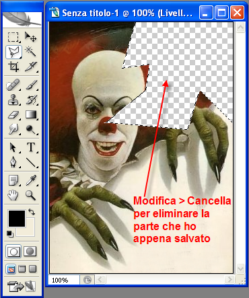Select the Eraser tool
This screenshot has height=298, width=249.
pyautogui.click(x=13, y=114)
